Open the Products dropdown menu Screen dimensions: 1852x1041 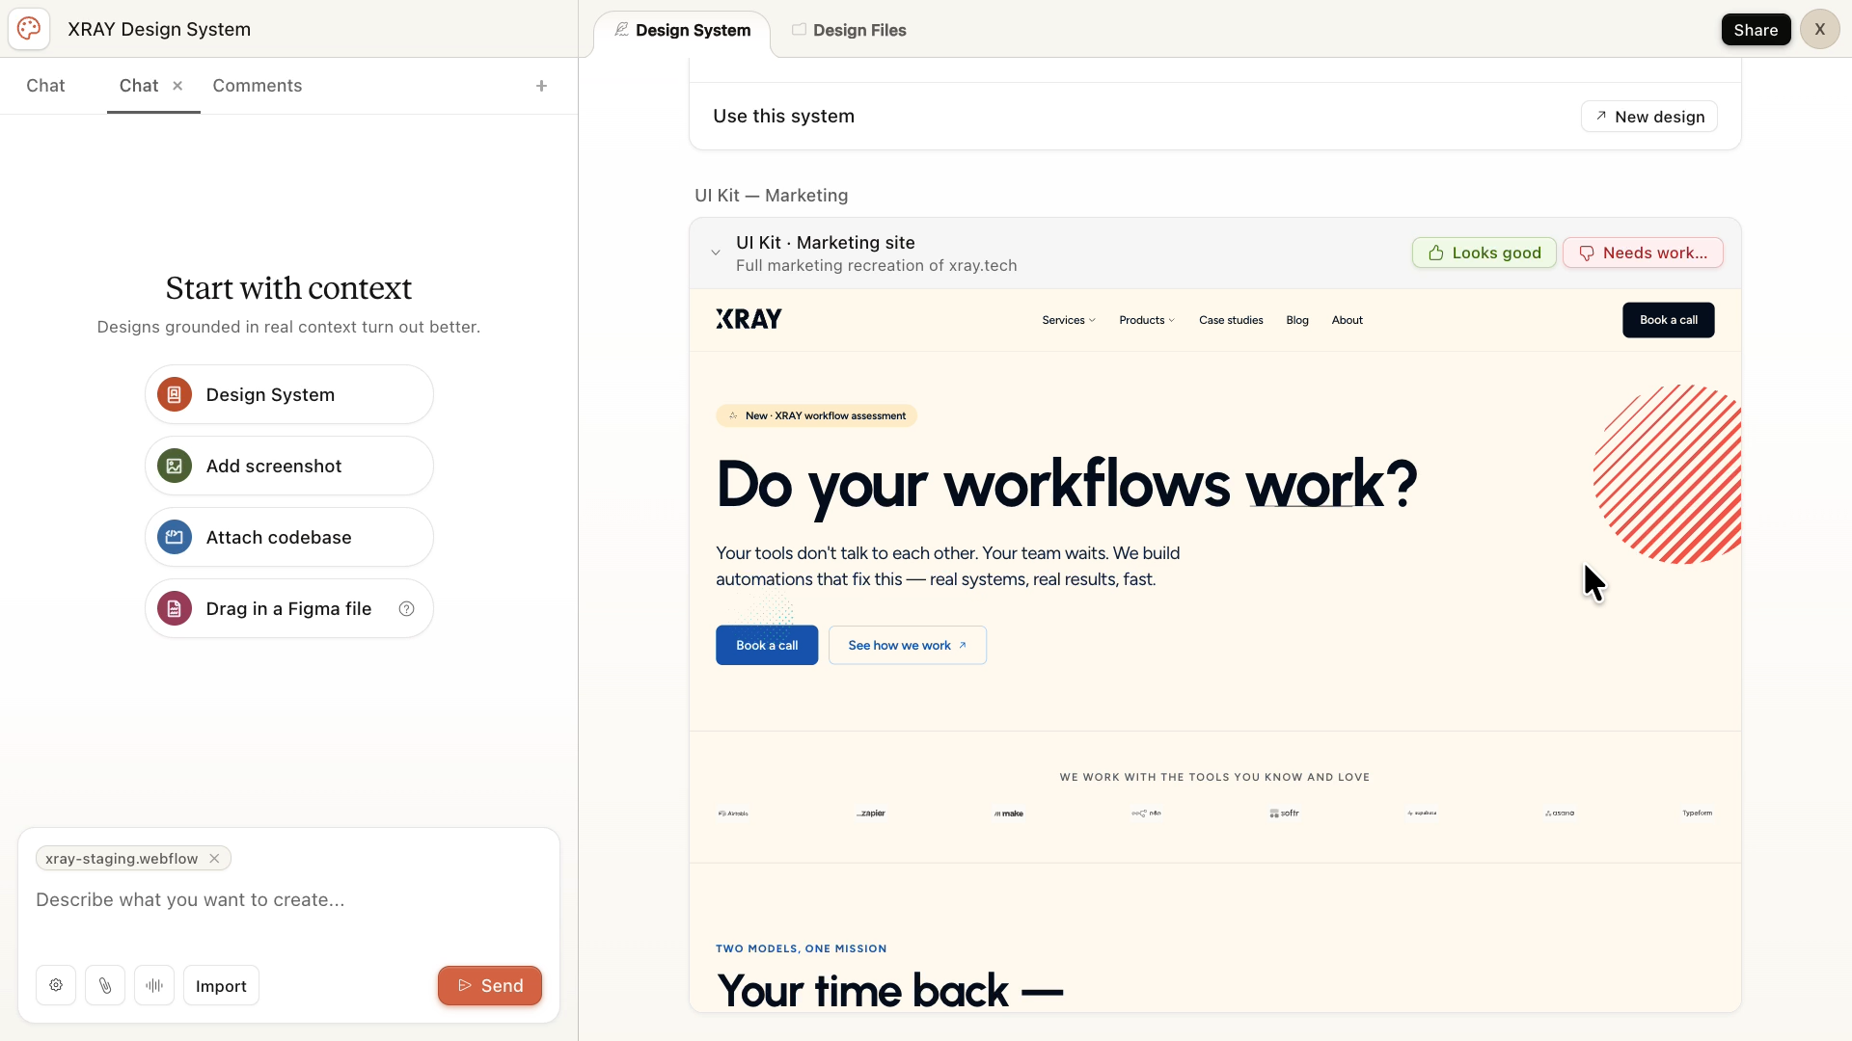(1146, 320)
